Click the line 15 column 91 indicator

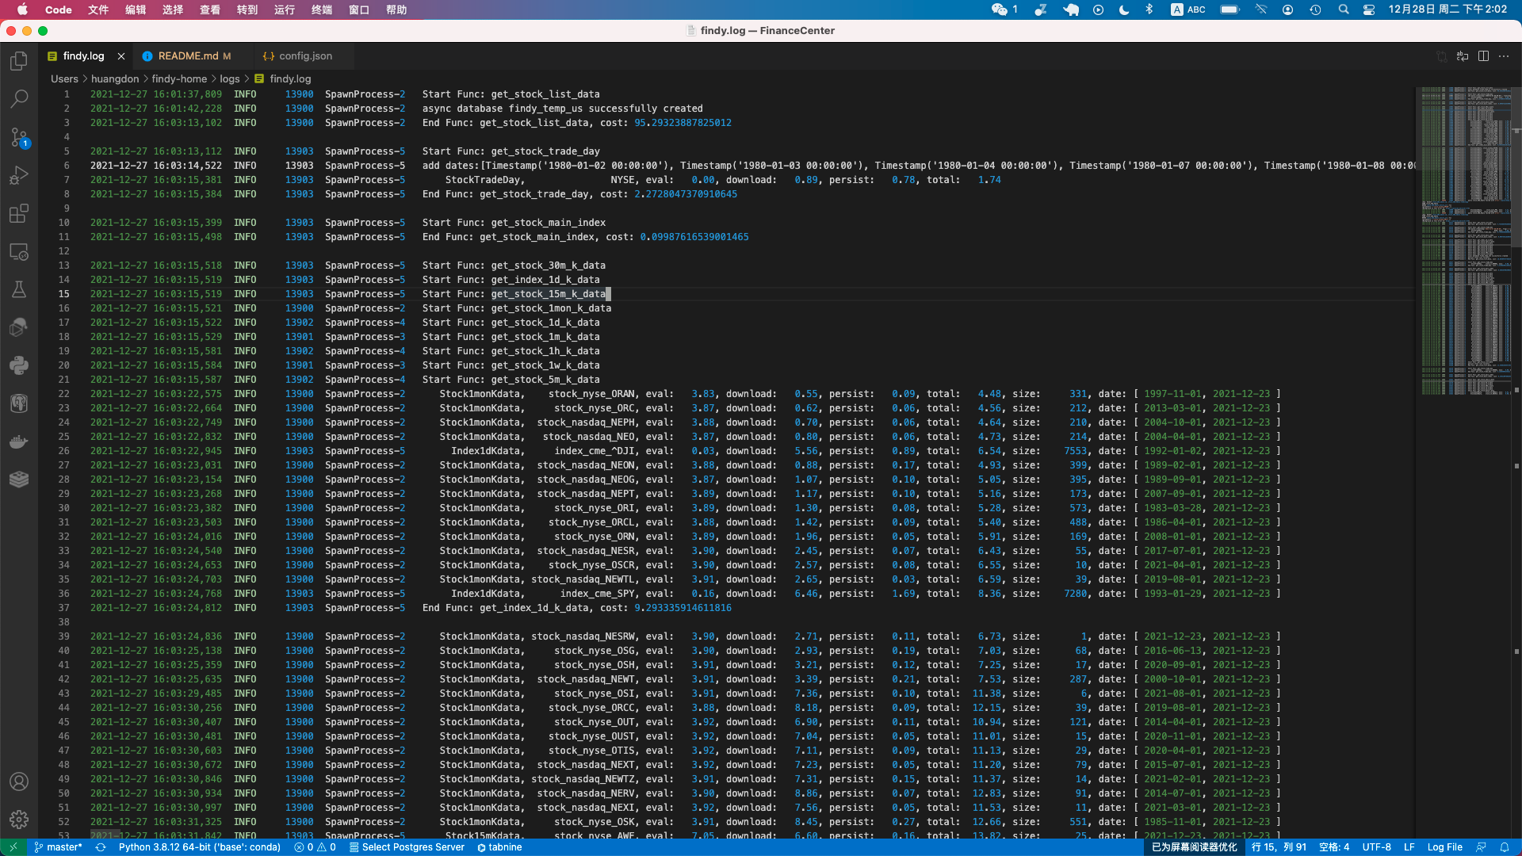tap(1279, 847)
